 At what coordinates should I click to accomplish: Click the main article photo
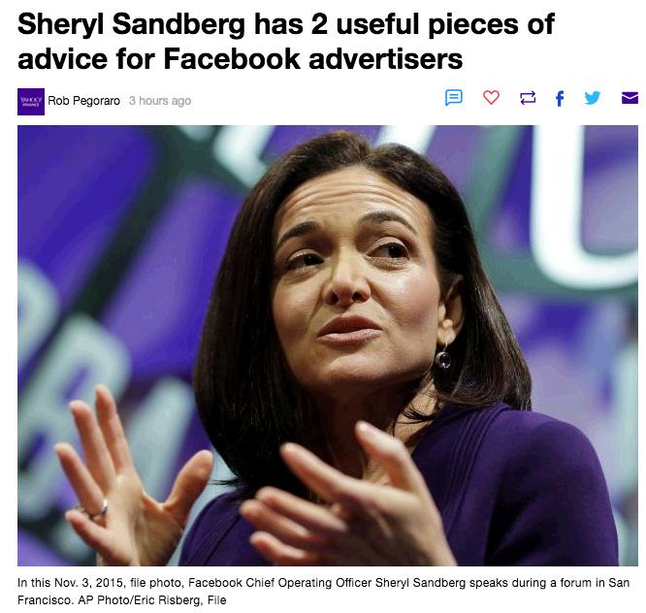[328, 345]
